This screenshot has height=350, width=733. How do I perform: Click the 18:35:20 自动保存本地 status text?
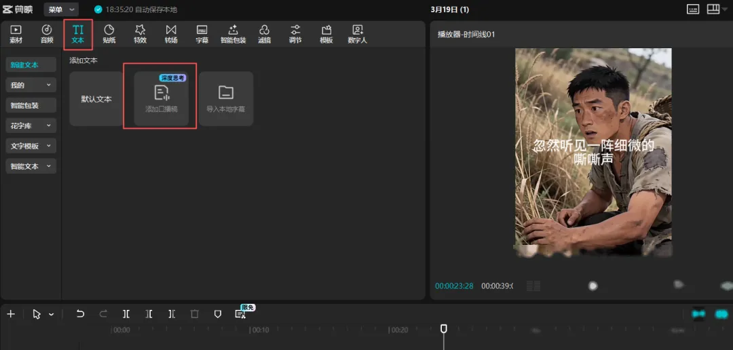click(x=141, y=9)
